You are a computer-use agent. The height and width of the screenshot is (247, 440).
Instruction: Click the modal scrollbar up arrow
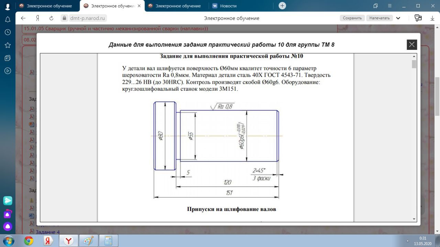pos(414,56)
